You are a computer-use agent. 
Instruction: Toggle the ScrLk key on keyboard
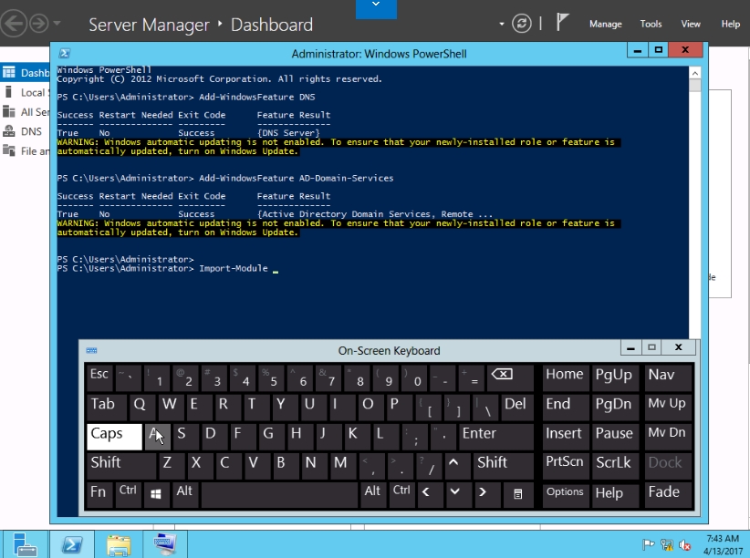pyautogui.click(x=613, y=463)
